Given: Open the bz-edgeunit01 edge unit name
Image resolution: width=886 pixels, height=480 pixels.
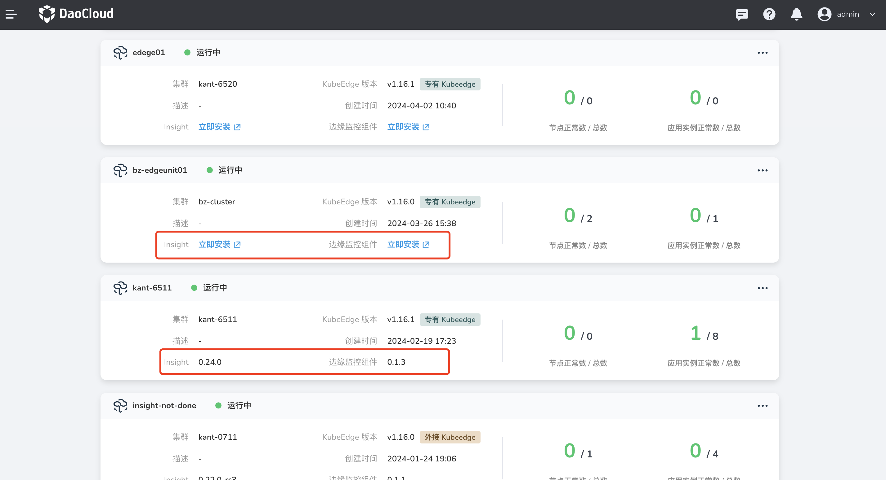Looking at the screenshot, I should pos(159,170).
